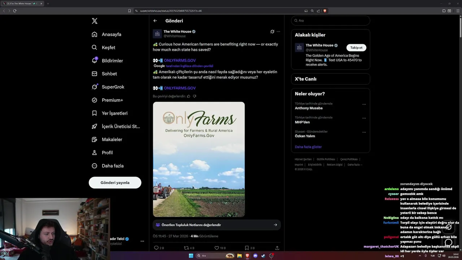Viewport: 462px width, 260px height.
Task: Expand Daha fazla footer options
Action: coord(355,165)
